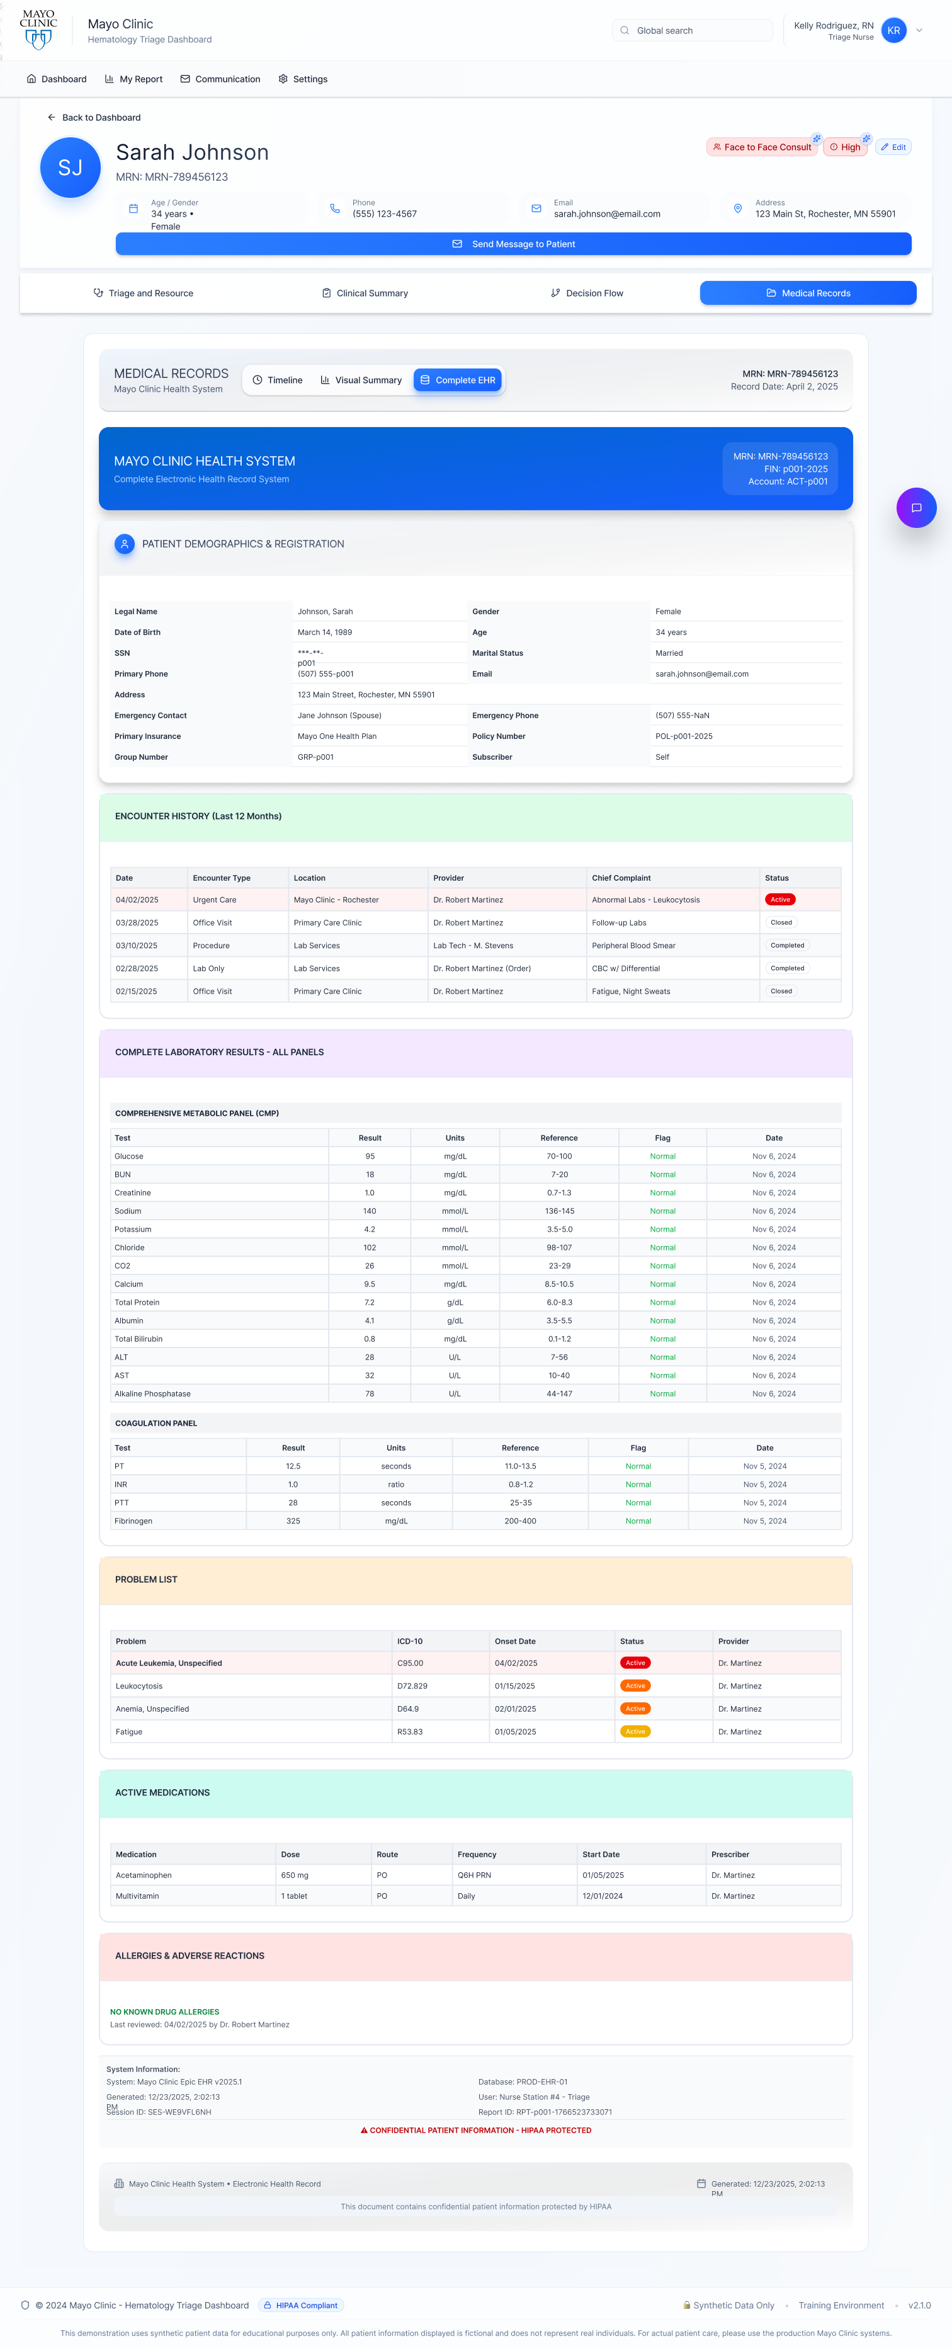Click the Mayo Clinic shield logo
This screenshot has height=2348, width=952.
click(x=38, y=30)
